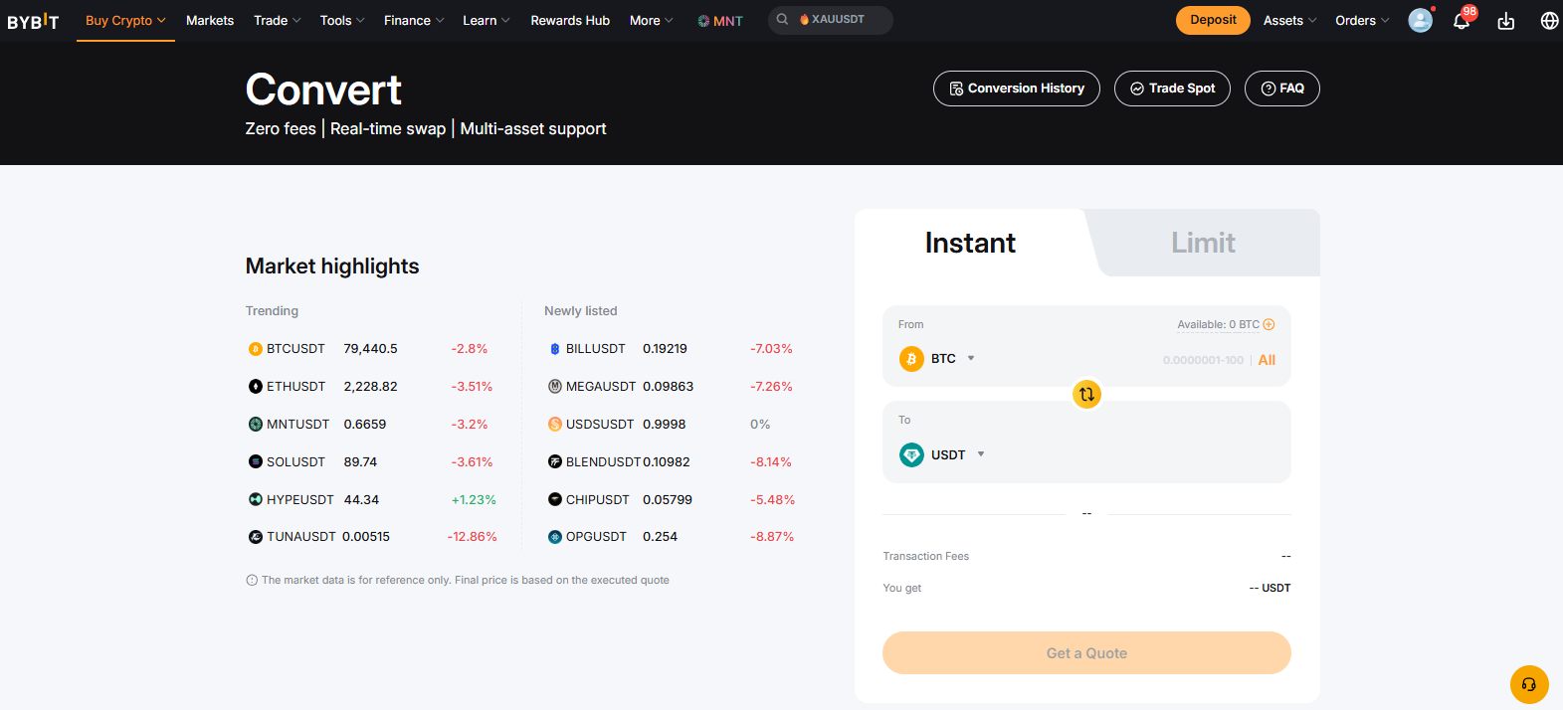Click HYPEUSDT change +1.23%
This screenshot has height=710, width=1563.
(x=474, y=500)
